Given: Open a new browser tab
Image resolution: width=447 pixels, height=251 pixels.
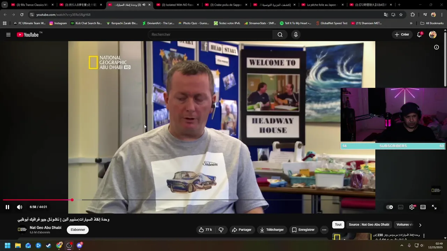Looking at the screenshot, I should tap(399, 5).
